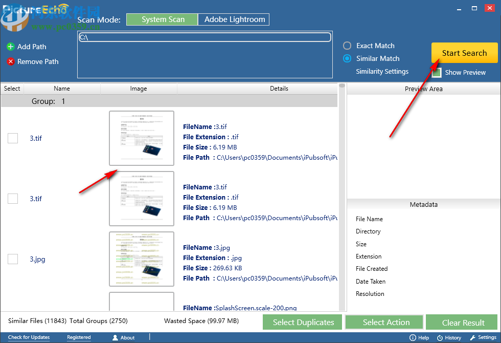This screenshot has width=501, height=343.
Task: Click the Select column header
Action: click(x=12, y=89)
